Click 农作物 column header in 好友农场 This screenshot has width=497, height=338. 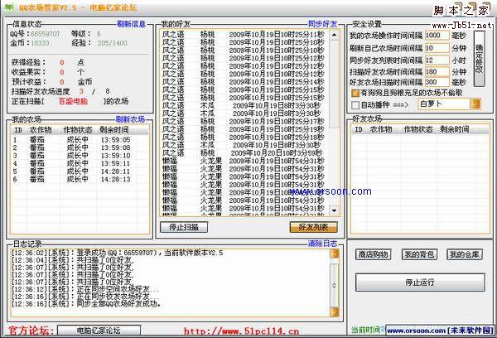(381, 129)
